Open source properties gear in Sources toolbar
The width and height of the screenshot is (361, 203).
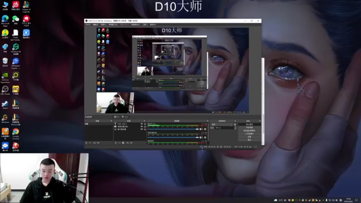point(123,143)
